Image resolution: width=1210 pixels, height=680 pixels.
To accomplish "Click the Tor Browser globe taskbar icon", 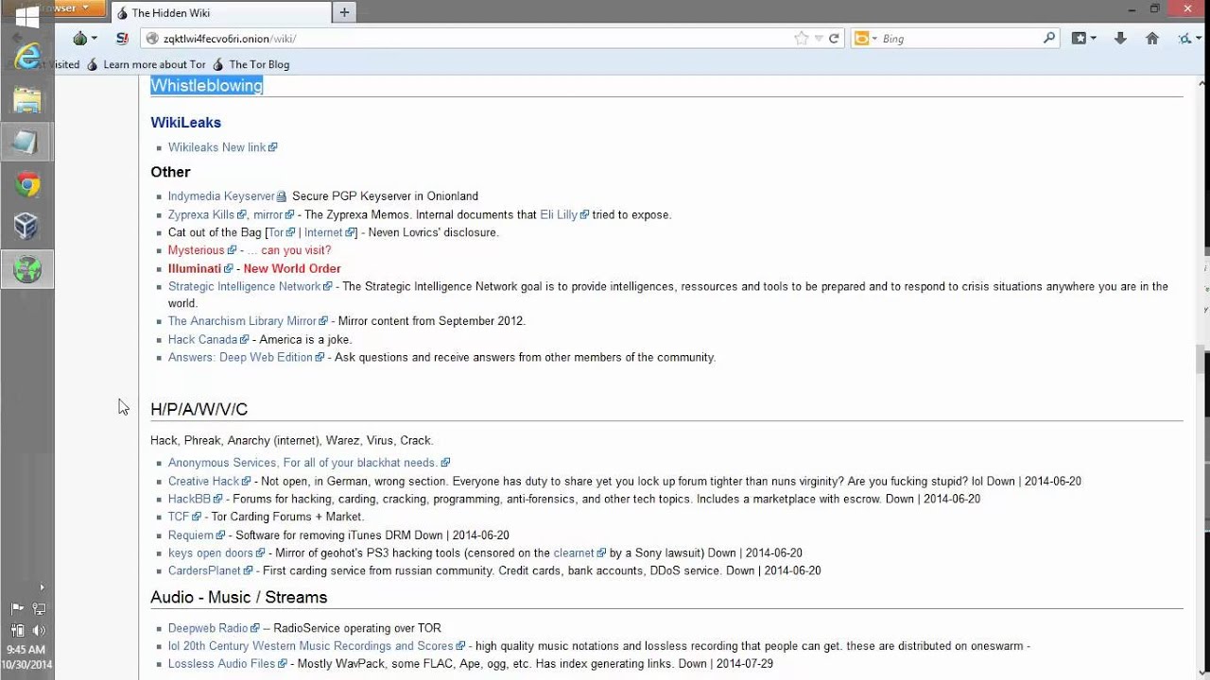I will [x=26, y=269].
